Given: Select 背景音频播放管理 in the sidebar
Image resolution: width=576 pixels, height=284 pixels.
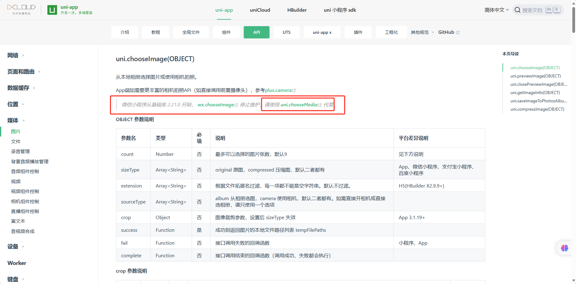Looking at the screenshot, I should pos(30,161).
